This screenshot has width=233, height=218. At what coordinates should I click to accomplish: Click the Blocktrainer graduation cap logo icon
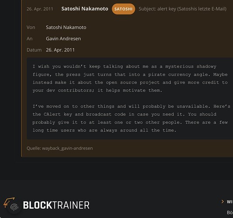coord(9,202)
